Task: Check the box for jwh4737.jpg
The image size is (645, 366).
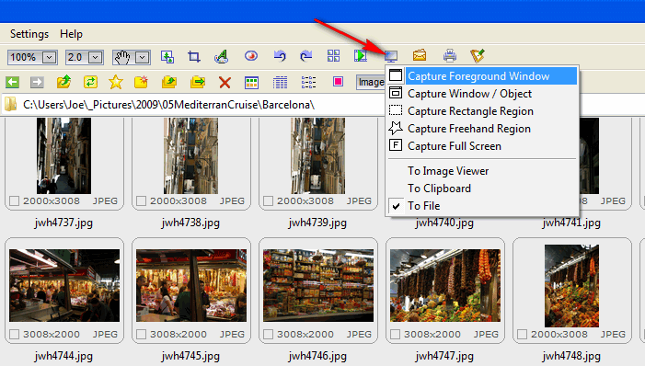Action: (15, 201)
